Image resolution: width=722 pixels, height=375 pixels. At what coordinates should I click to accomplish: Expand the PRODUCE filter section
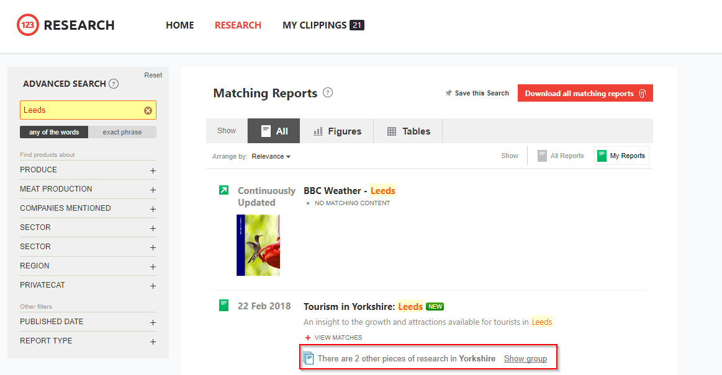click(x=153, y=170)
